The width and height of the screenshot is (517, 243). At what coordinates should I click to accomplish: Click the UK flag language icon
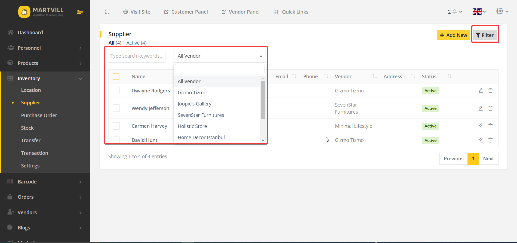tap(477, 12)
